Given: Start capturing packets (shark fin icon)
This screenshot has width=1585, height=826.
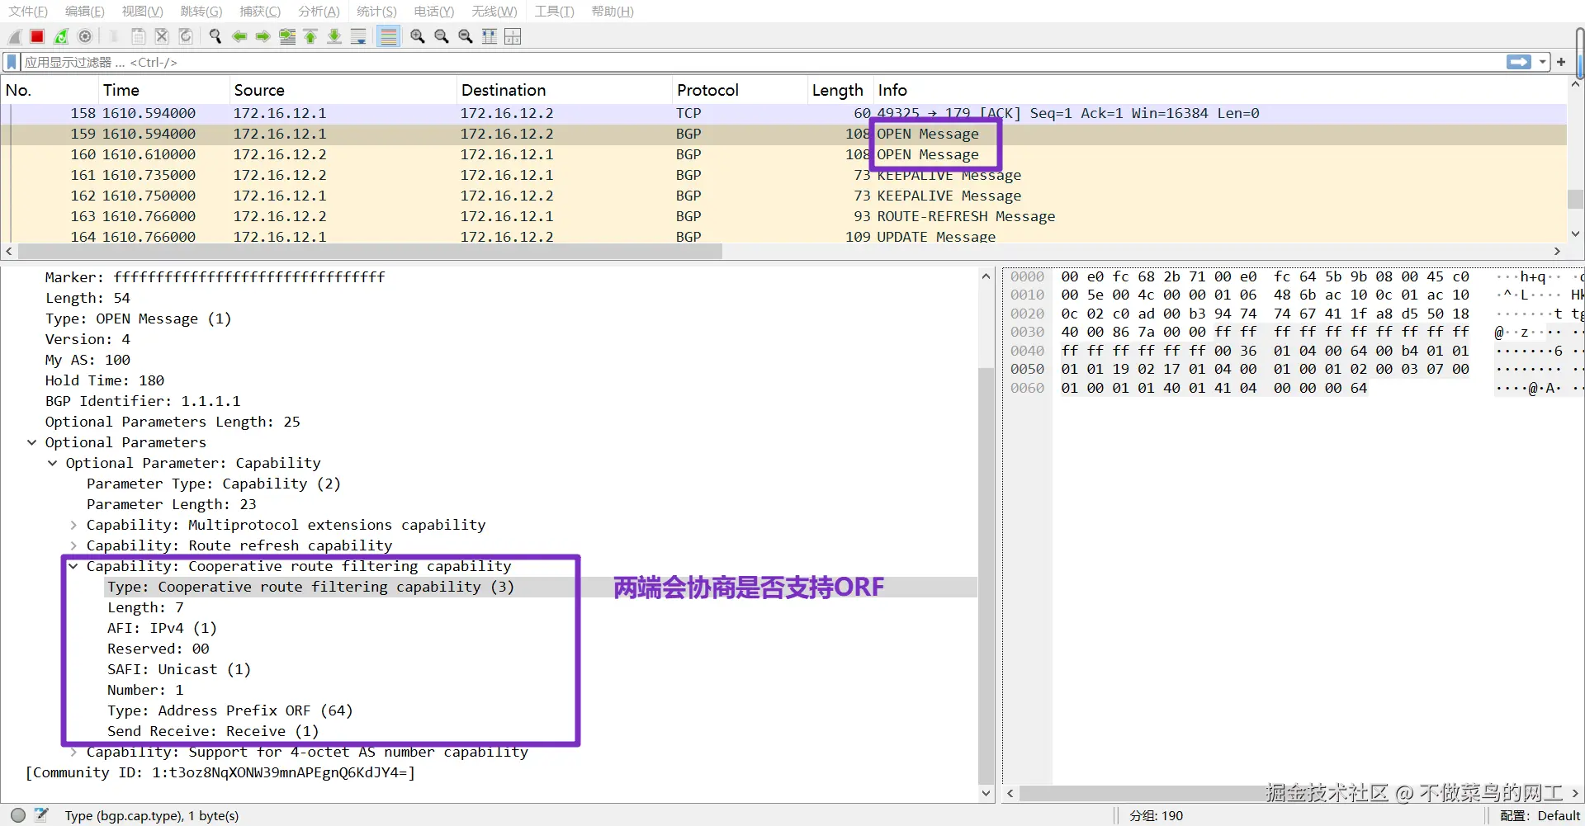Looking at the screenshot, I should pyautogui.click(x=14, y=36).
